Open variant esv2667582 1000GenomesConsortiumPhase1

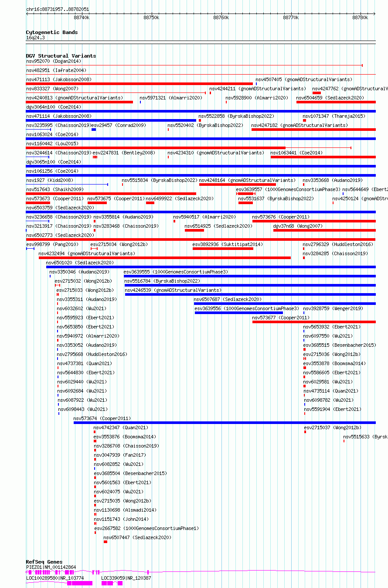click(x=146, y=528)
